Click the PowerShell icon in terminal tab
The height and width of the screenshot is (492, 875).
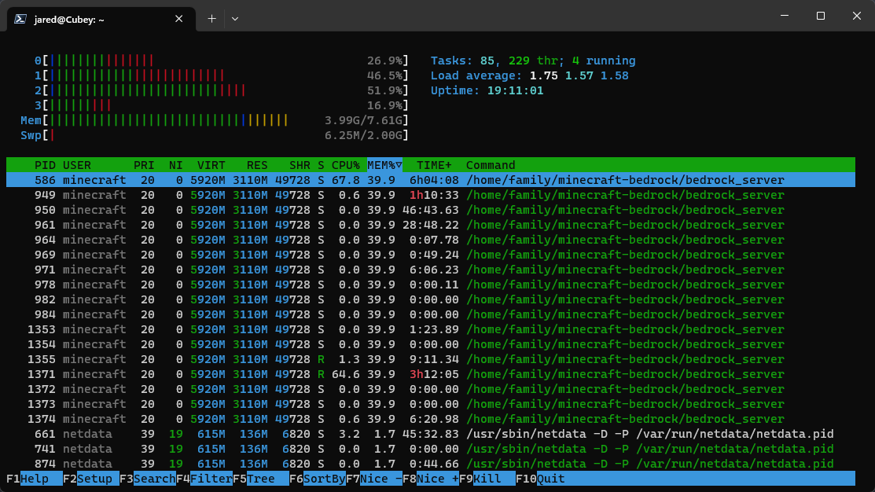[21, 18]
